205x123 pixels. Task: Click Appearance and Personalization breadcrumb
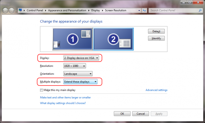(x=67, y=10)
